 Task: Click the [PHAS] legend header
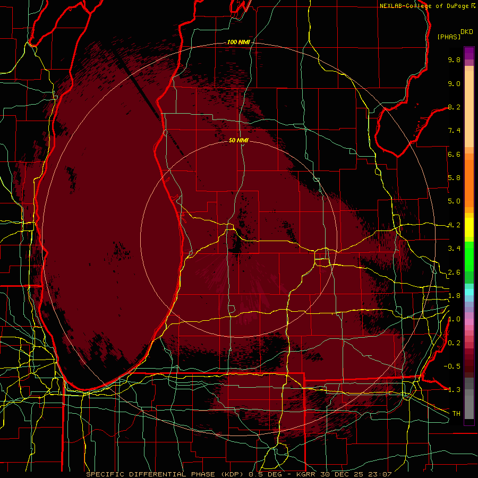point(449,37)
